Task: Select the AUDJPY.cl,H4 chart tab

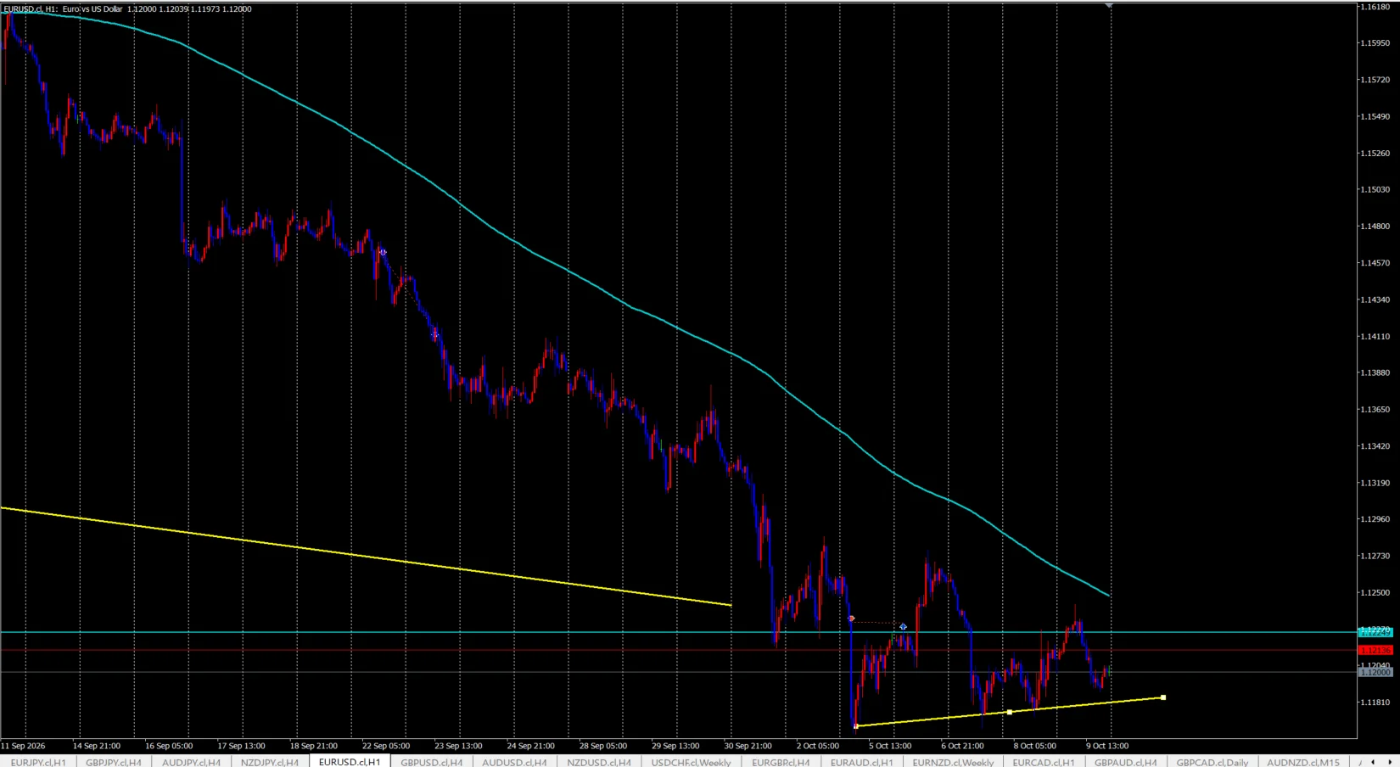Action: pos(191,762)
